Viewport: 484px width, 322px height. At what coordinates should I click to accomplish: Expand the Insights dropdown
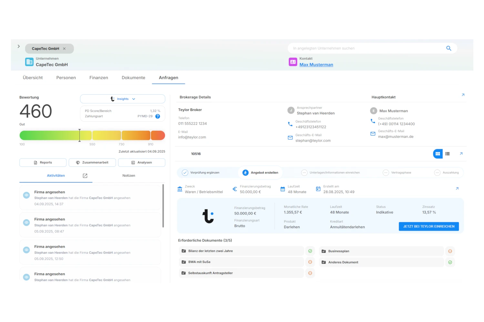click(x=123, y=99)
